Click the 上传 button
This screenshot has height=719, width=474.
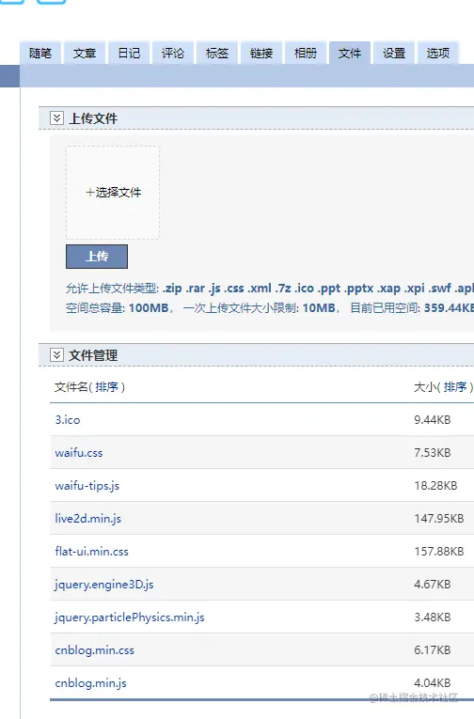97,257
